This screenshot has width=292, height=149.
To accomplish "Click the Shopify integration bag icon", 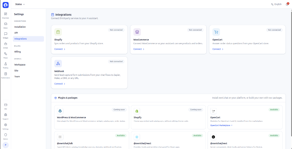I will click(x=58, y=32).
